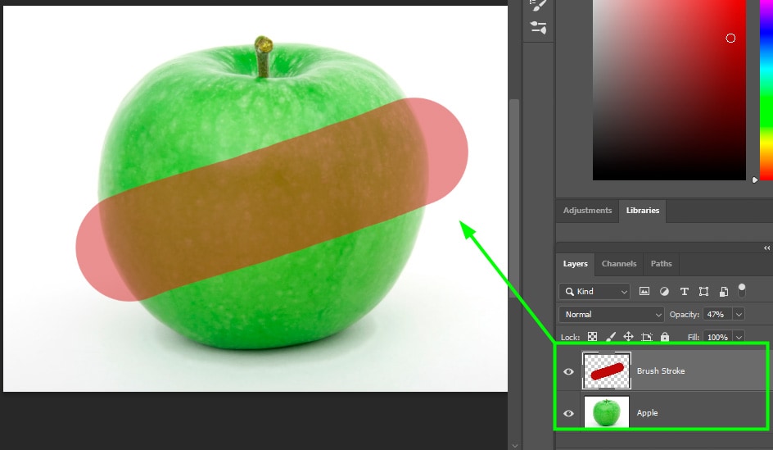Viewport: 773px width, 450px height.
Task: Click the lock all padlock icon
Action: tap(665, 337)
